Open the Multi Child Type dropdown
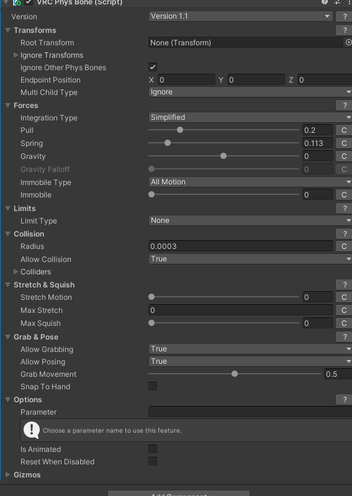This screenshot has width=352, height=496. click(250, 92)
